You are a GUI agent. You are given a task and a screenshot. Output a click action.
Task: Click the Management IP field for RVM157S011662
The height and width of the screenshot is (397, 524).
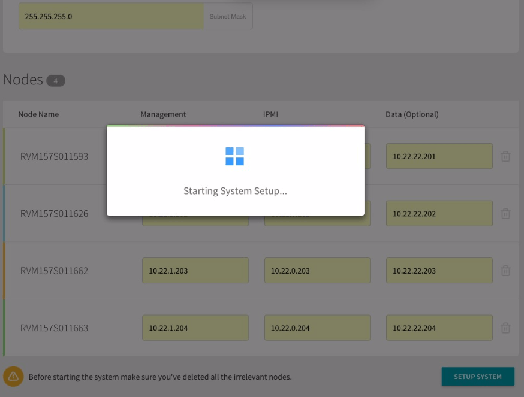click(x=195, y=270)
